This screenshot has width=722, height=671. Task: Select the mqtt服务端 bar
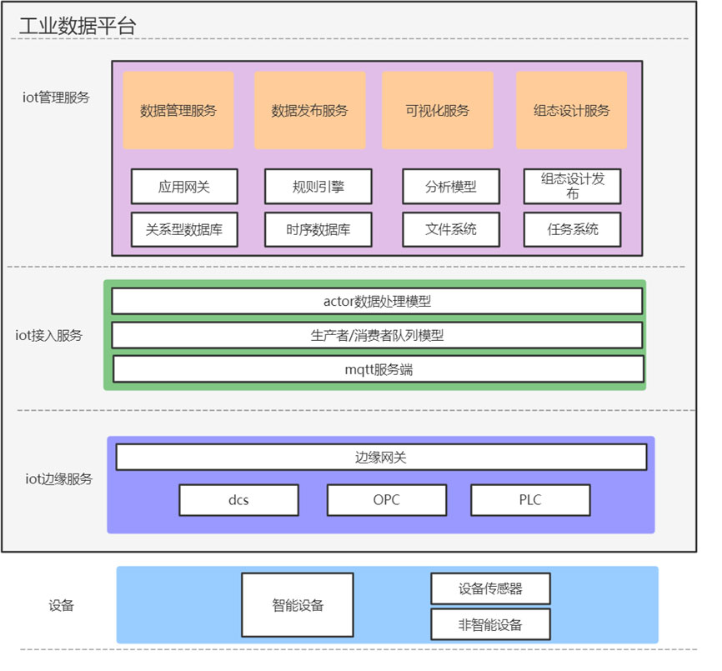tap(379, 369)
